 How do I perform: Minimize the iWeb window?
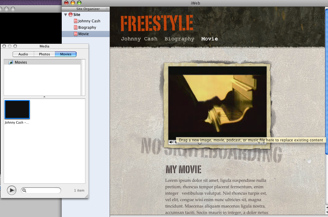pos(73,3)
